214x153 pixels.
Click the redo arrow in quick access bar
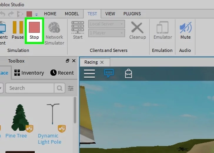pyautogui.click(x=11, y=14)
